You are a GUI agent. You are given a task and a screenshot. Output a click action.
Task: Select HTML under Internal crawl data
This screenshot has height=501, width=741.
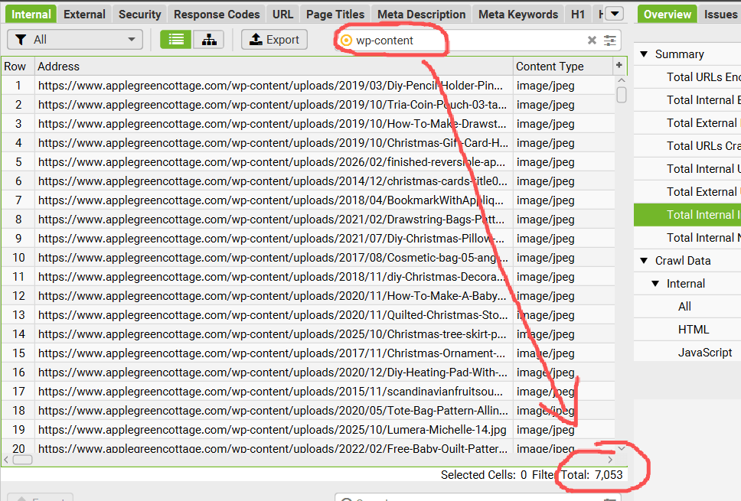click(x=694, y=330)
